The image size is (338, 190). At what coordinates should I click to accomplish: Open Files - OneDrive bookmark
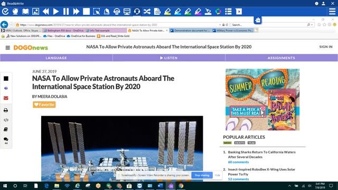click(54, 36)
